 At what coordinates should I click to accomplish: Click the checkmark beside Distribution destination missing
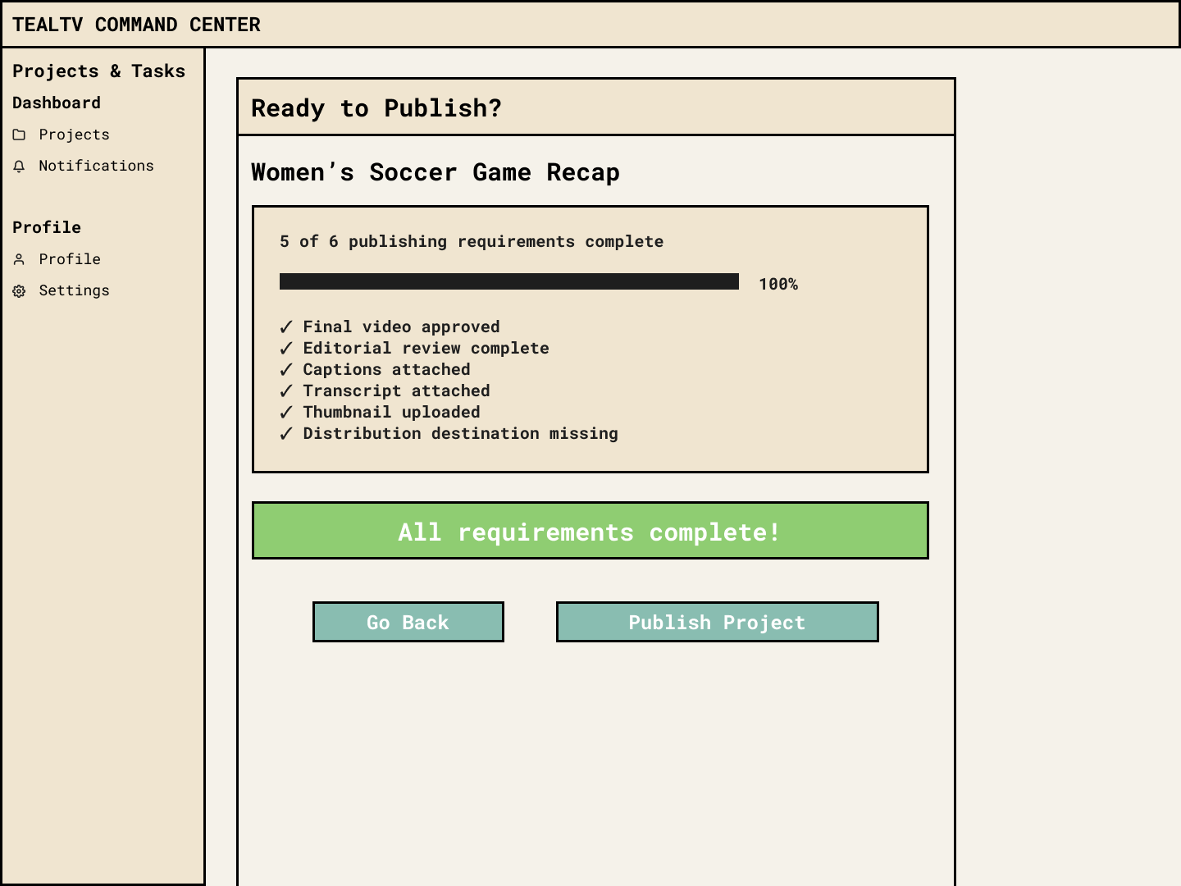pos(286,433)
